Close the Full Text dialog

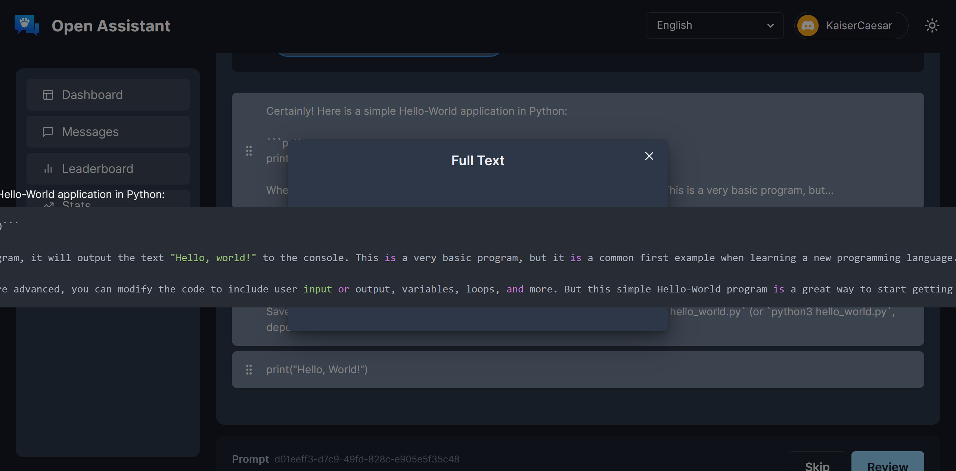(649, 156)
